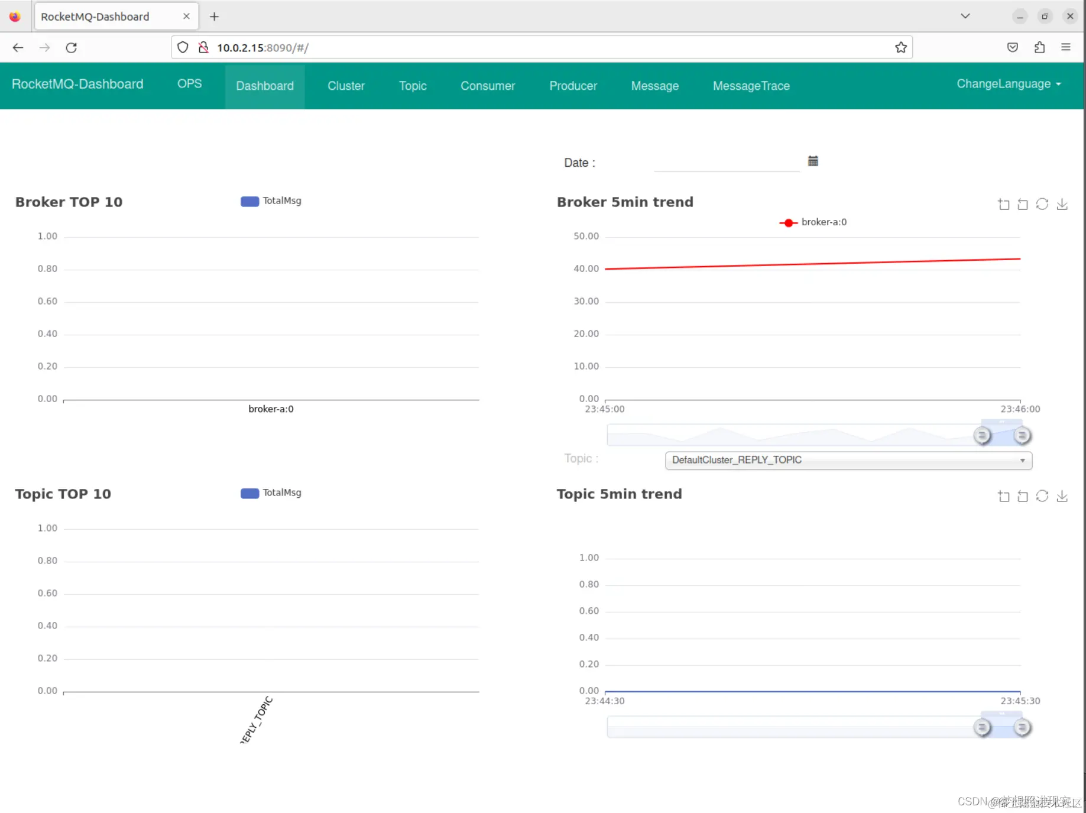Toggle TotalMsg legend in Topic TOP 10
1086x813 pixels.
271,493
